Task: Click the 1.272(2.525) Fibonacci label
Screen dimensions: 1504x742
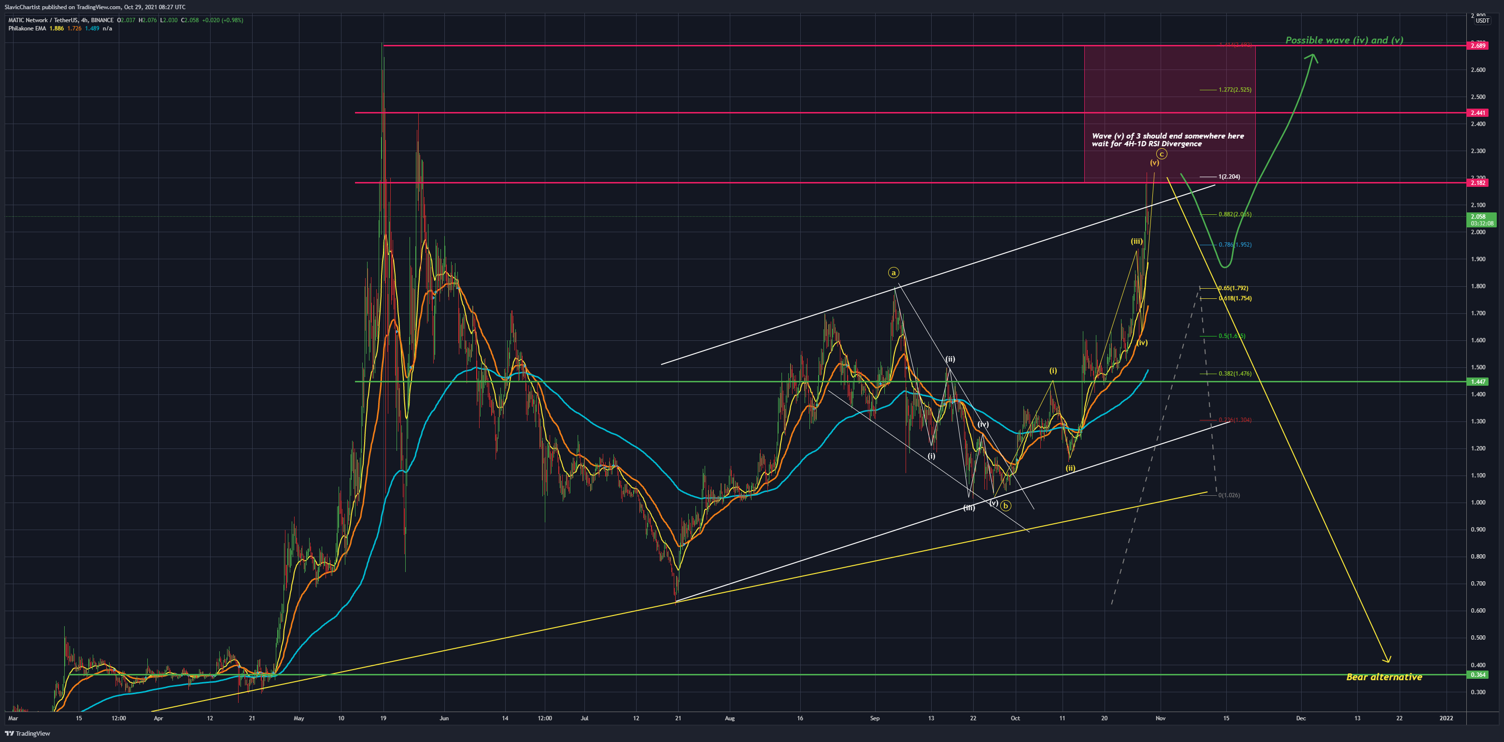Action: click(x=1235, y=90)
